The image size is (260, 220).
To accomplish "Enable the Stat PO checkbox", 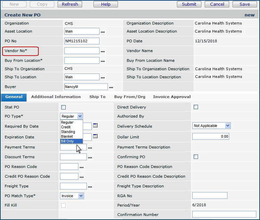I will [64, 107].
